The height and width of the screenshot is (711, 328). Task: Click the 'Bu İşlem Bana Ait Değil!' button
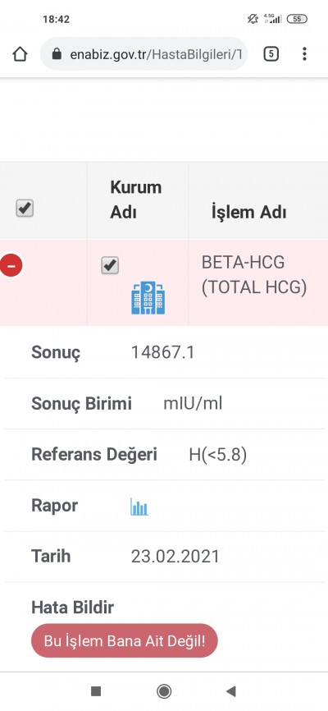[125, 640]
